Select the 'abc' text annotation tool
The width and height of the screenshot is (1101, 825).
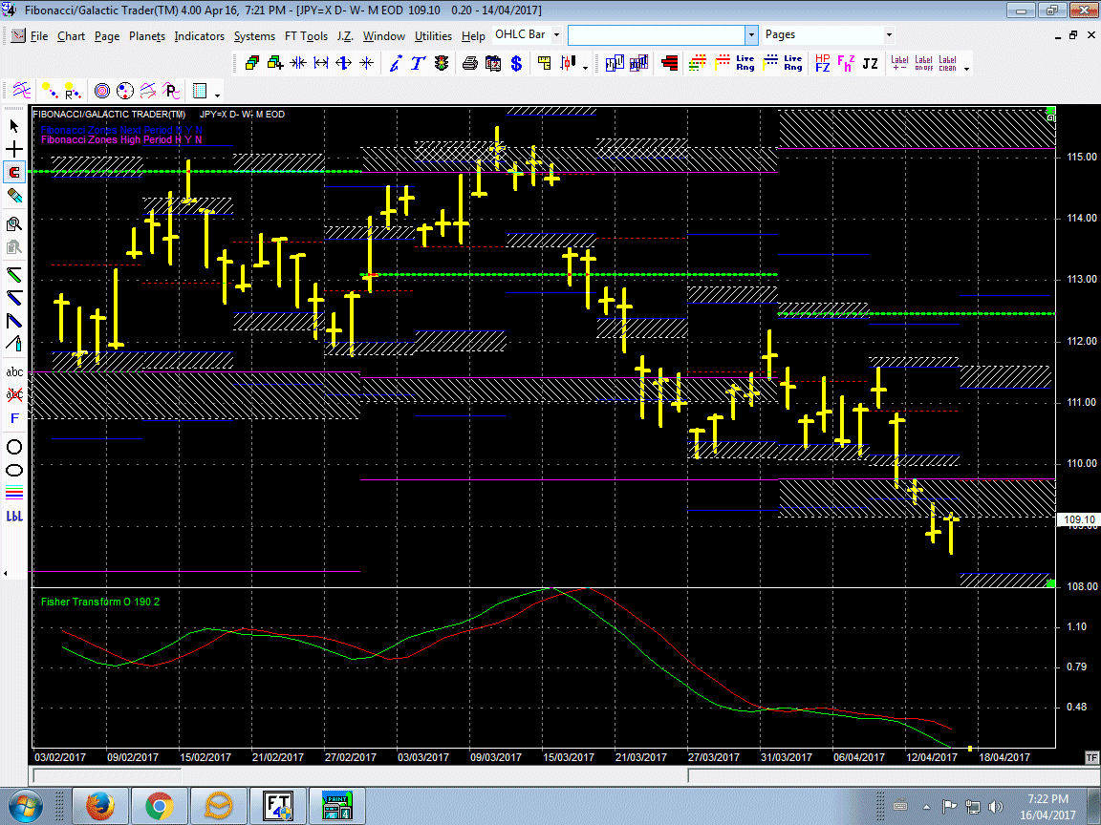coord(14,371)
